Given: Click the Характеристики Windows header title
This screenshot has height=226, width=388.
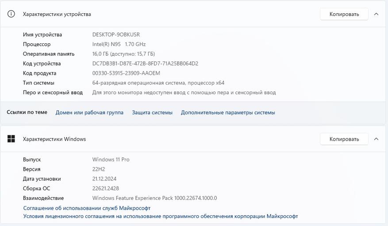Looking at the screenshot, I should click(x=54, y=139).
